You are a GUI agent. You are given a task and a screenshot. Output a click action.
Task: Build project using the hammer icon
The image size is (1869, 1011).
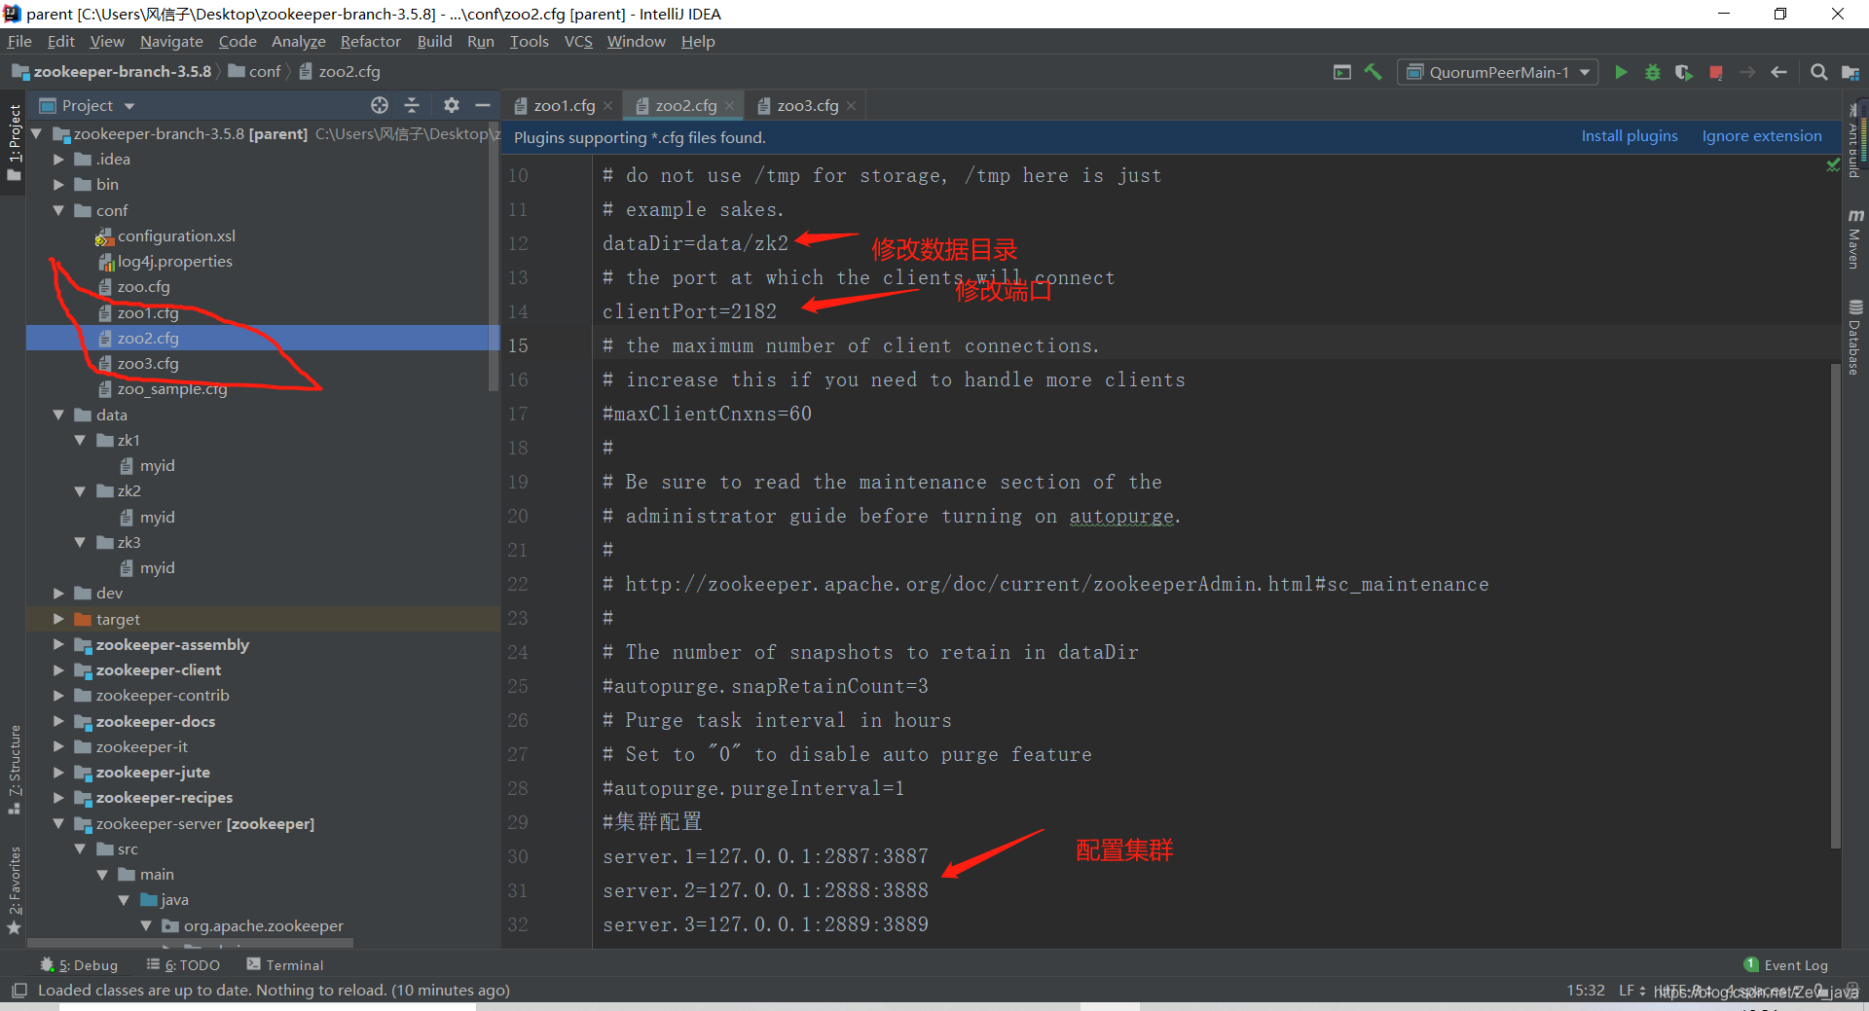[1374, 72]
